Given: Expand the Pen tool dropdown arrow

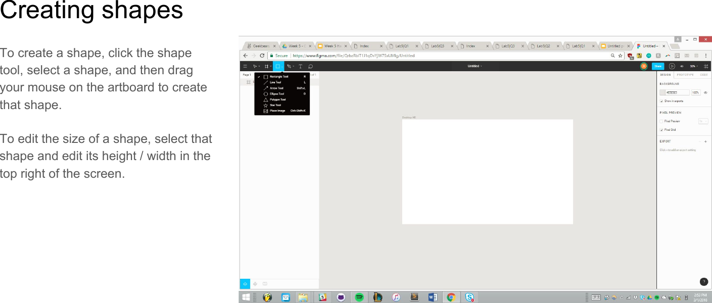Looking at the screenshot, I should tap(294, 67).
